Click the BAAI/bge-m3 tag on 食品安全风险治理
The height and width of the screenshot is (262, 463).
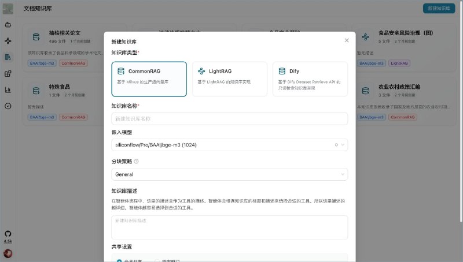pos(372,63)
